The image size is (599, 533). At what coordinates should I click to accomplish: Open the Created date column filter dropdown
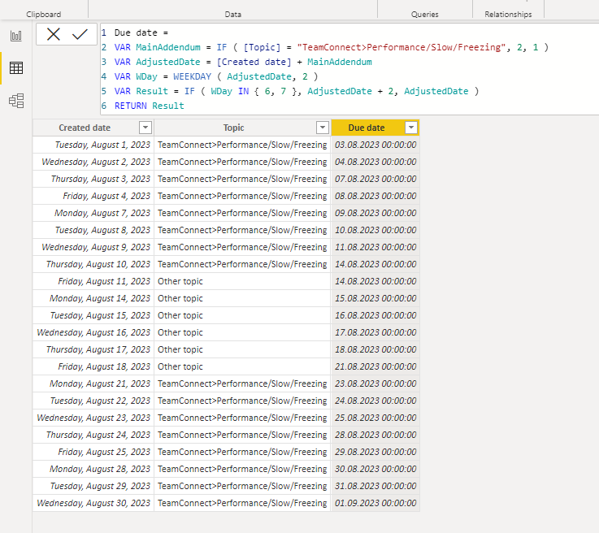click(x=145, y=128)
